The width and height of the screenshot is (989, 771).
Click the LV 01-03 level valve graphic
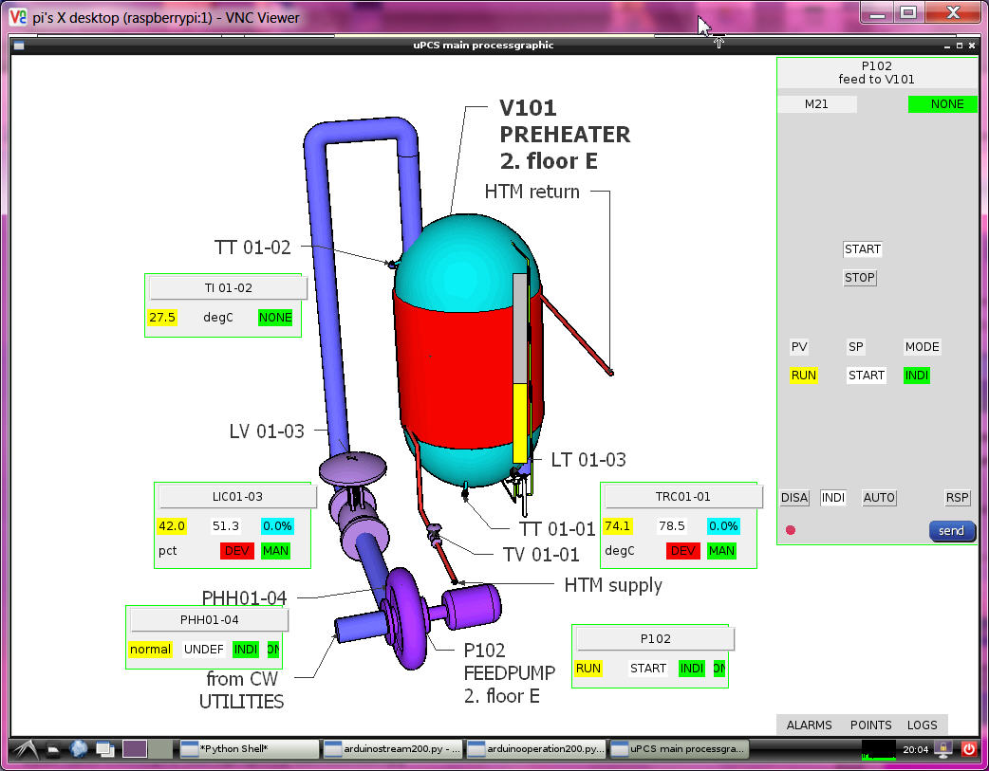353,466
